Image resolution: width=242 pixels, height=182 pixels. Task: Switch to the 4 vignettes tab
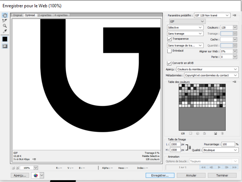point(61,15)
